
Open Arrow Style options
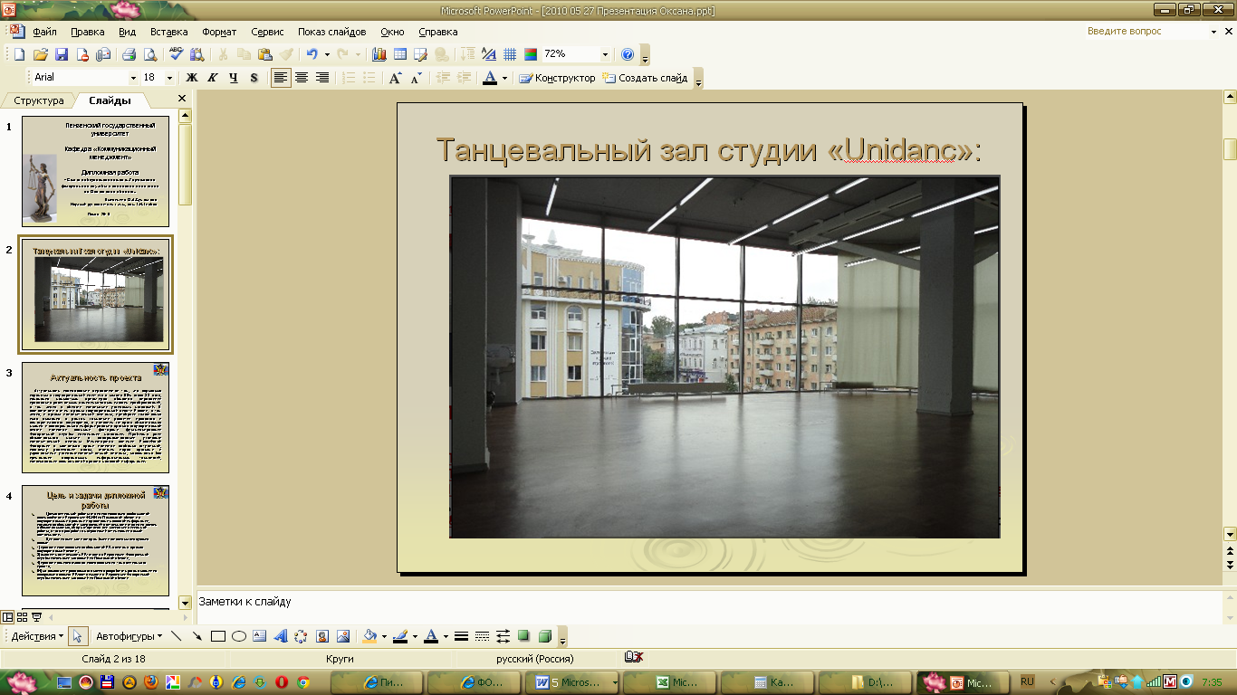(503, 636)
